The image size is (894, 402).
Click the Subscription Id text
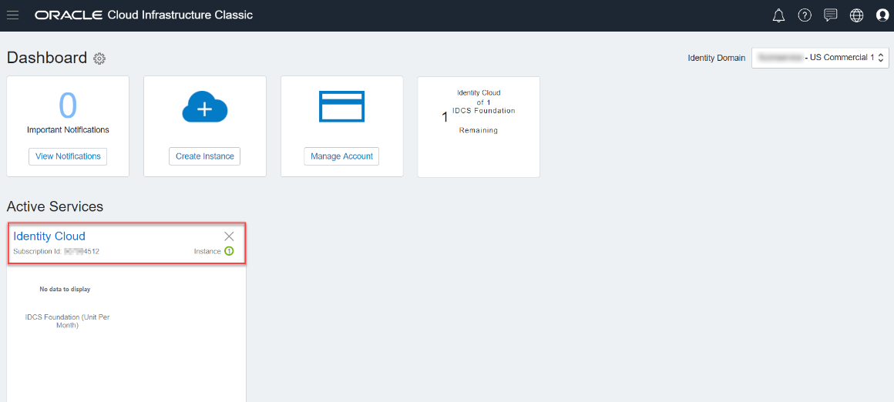(56, 251)
